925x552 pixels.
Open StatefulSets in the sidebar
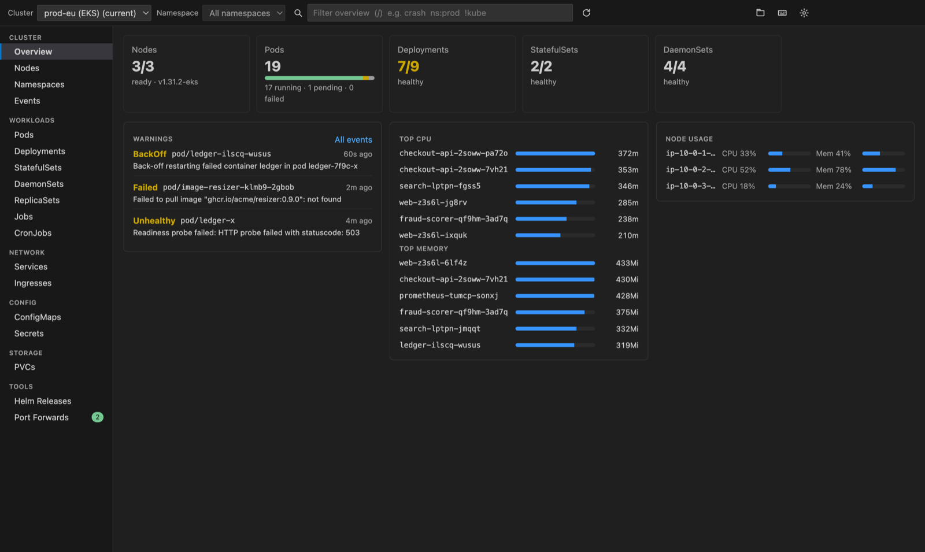56,168
